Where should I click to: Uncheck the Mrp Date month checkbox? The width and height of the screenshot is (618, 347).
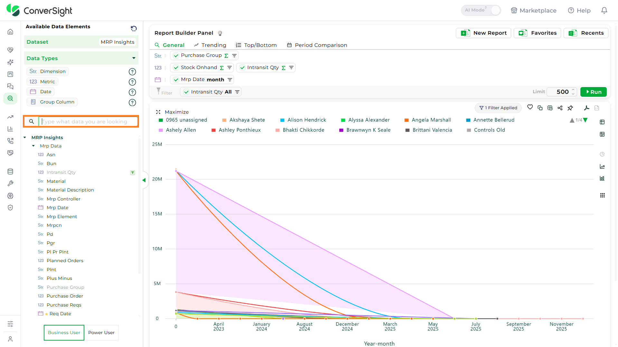point(176,80)
